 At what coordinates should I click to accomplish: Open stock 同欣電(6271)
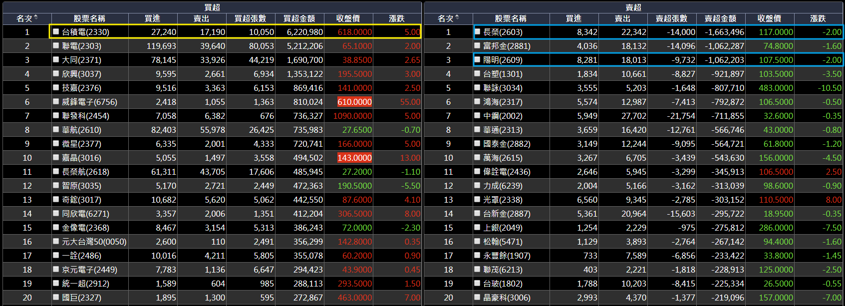pyautogui.click(x=85, y=214)
